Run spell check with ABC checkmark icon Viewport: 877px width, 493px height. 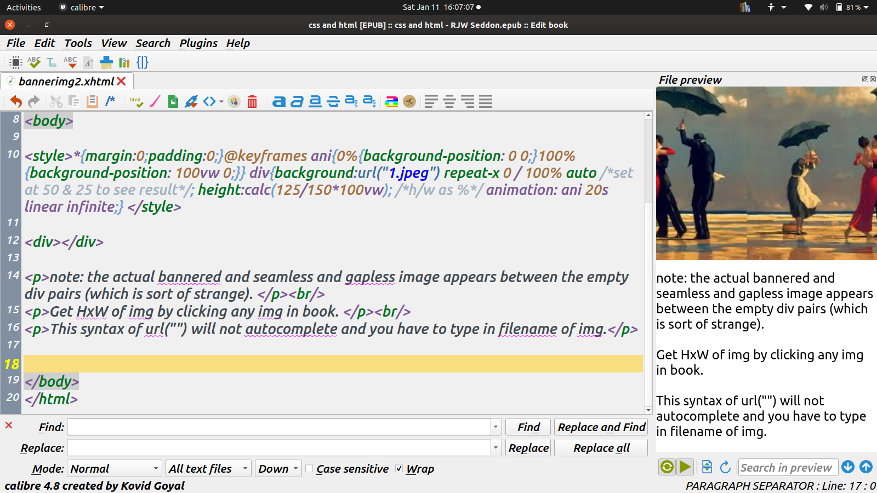pyautogui.click(x=34, y=62)
